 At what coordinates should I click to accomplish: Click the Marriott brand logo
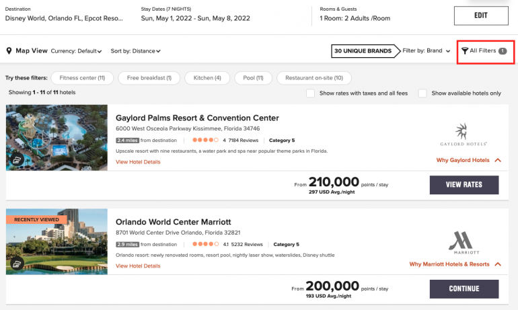tap(461, 243)
